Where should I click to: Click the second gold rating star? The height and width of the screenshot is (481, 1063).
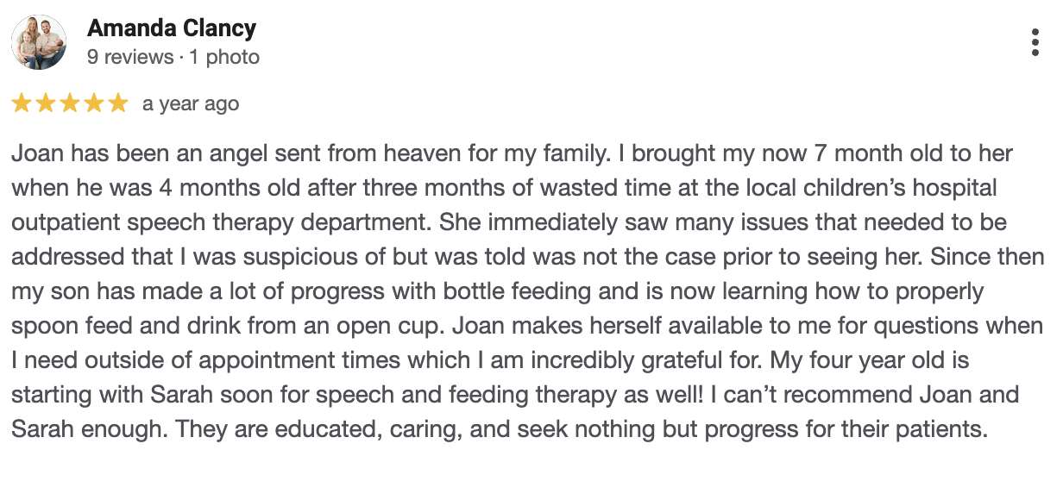(x=46, y=103)
